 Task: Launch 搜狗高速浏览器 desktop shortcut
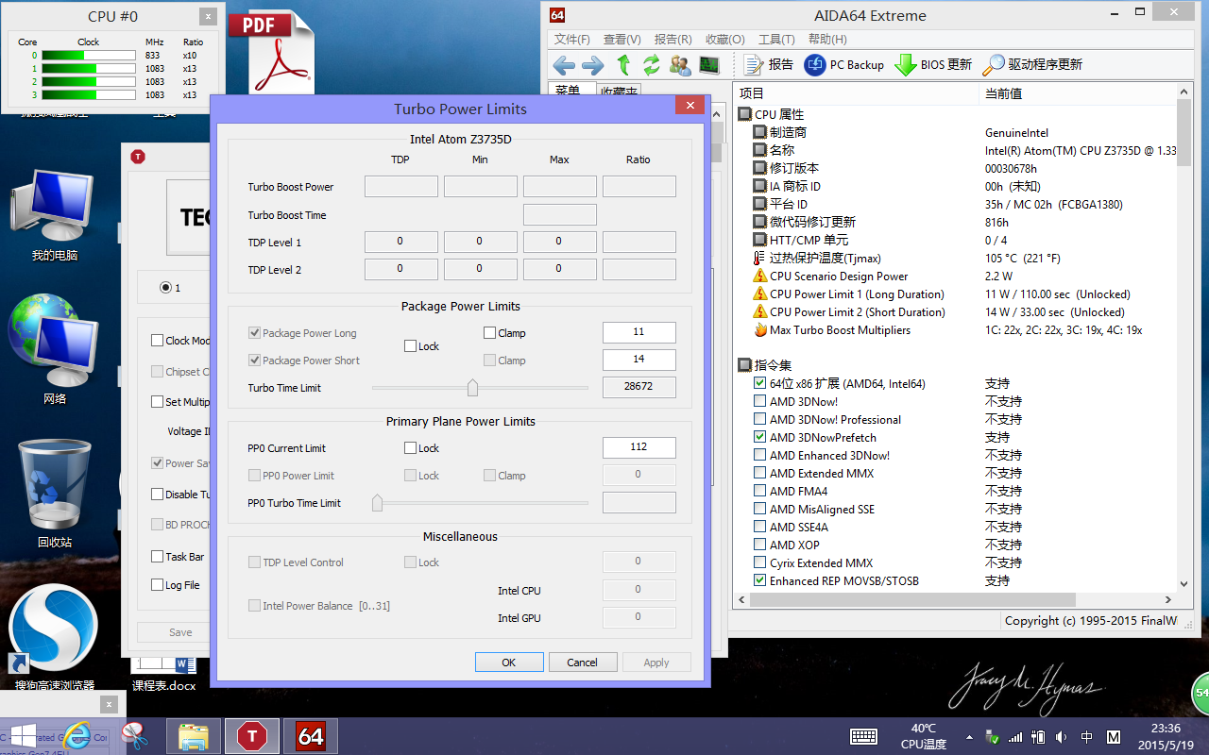tap(54, 638)
